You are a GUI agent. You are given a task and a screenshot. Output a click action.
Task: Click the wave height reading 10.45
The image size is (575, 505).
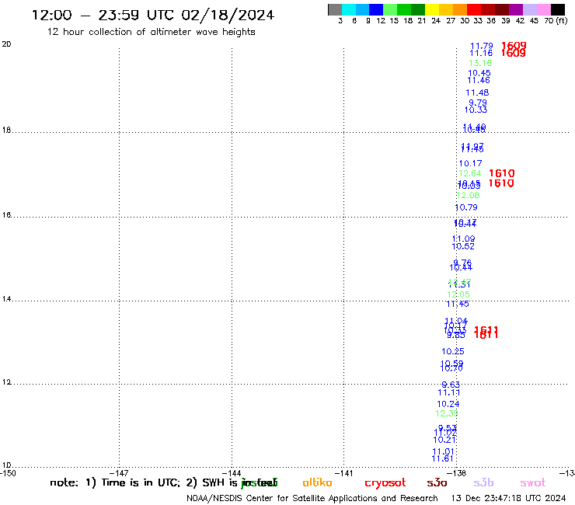[479, 73]
